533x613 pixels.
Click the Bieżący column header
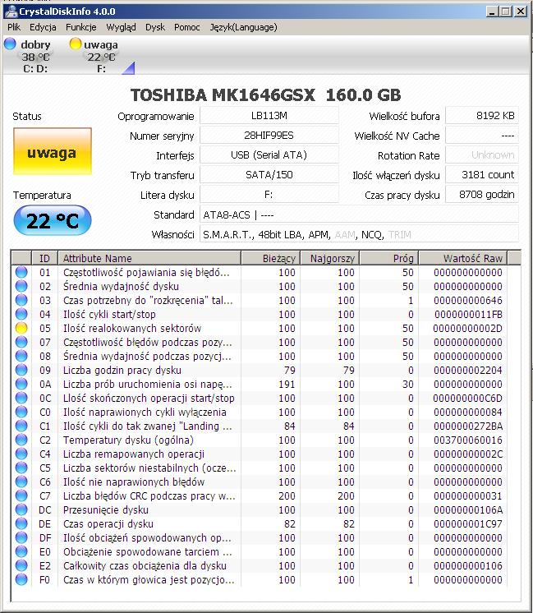click(271, 258)
